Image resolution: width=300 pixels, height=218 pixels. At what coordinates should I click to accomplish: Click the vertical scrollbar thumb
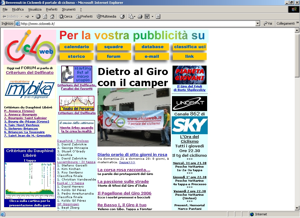coord(297,55)
